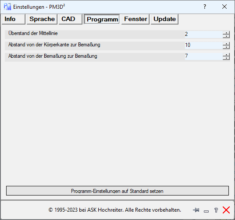
Task: Increase Abstand Körperkante zur Bemaßung value
Action: (226, 44)
